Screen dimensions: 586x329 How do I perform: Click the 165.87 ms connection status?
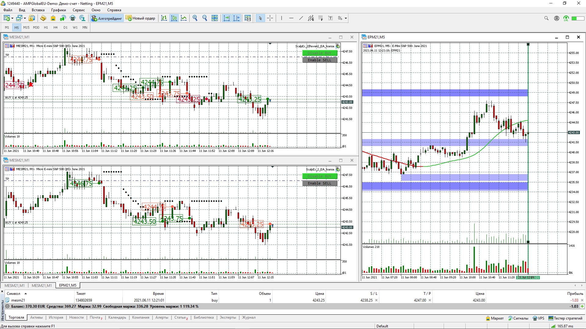click(562, 326)
